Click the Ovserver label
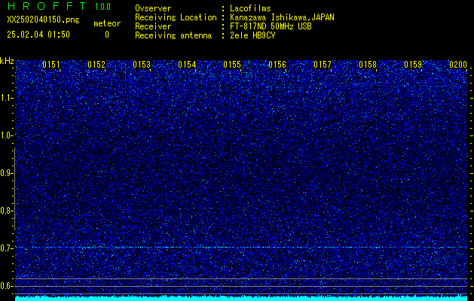The image size is (474, 301). 153,8
